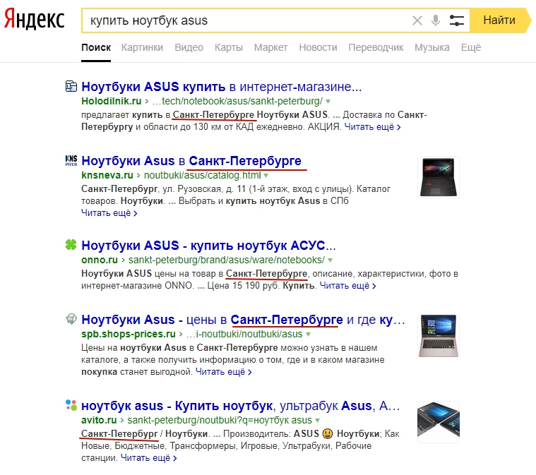The height and width of the screenshot is (475, 536).
Task: Click URL path sankt-peterburg/noutbuki?q=ноутбук asus
Action: coord(220,421)
